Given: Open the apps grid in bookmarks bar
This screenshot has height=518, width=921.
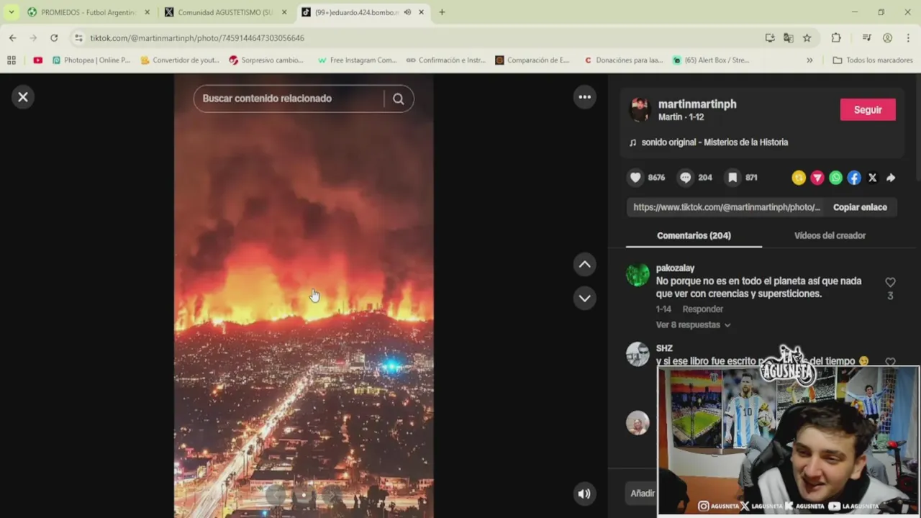Looking at the screenshot, I should coord(12,60).
